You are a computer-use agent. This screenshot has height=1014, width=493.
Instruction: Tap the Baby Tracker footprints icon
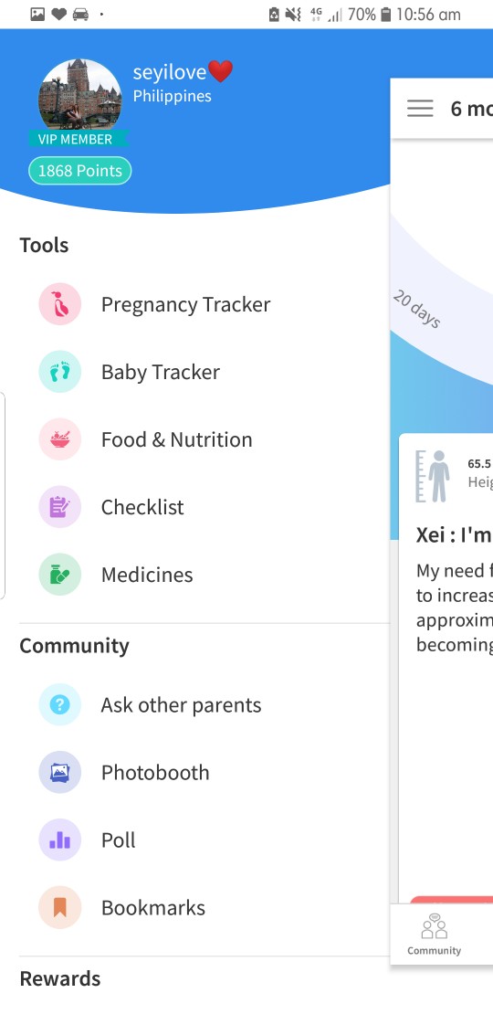tap(60, 372)
